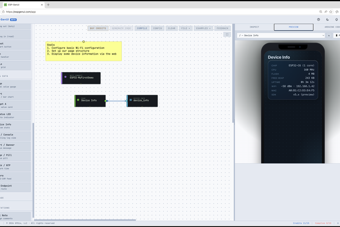Switch to the Inspect tab
This screenshot has height=227, width=340.
[x=254, y=27]
